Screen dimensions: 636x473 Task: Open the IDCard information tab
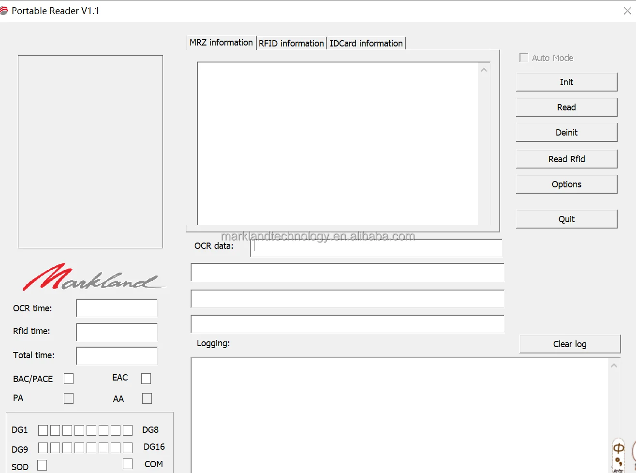[366, 43]
